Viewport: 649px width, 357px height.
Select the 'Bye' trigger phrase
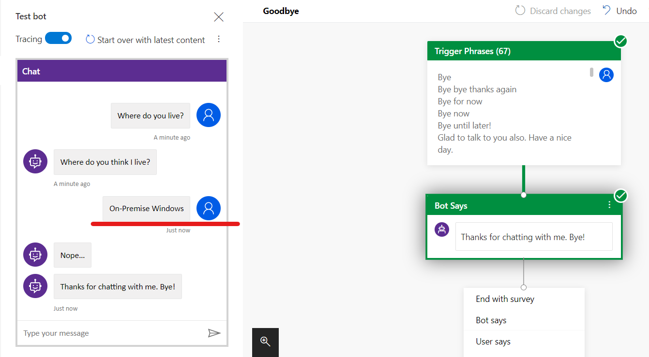pyautogui.click(x=444, y=77)
